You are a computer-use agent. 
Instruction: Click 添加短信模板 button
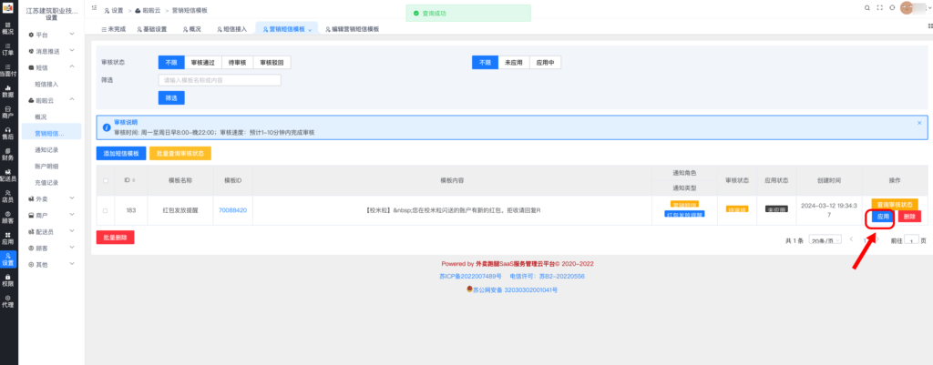pyautogui.click(x=121, y=153)
